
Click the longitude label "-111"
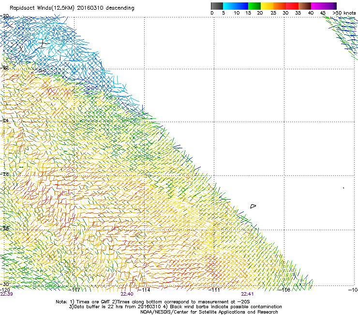coord(214,290)
